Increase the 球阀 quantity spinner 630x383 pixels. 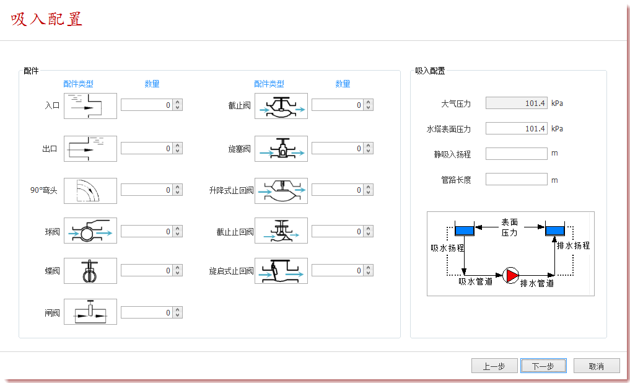tap(178, 228)
